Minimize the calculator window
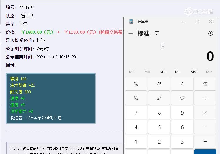Image resolution: width=220 pixels, height=154 pixels. [x=184, y=22]
